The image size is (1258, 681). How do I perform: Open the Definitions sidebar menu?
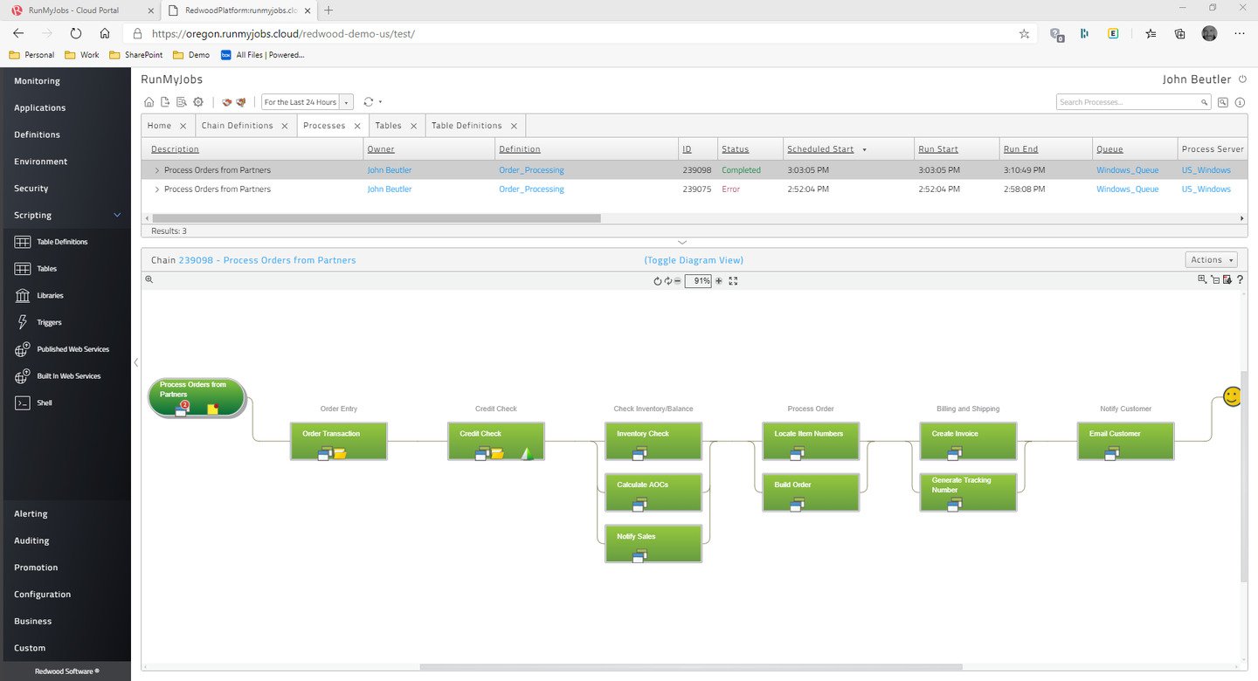37,134
